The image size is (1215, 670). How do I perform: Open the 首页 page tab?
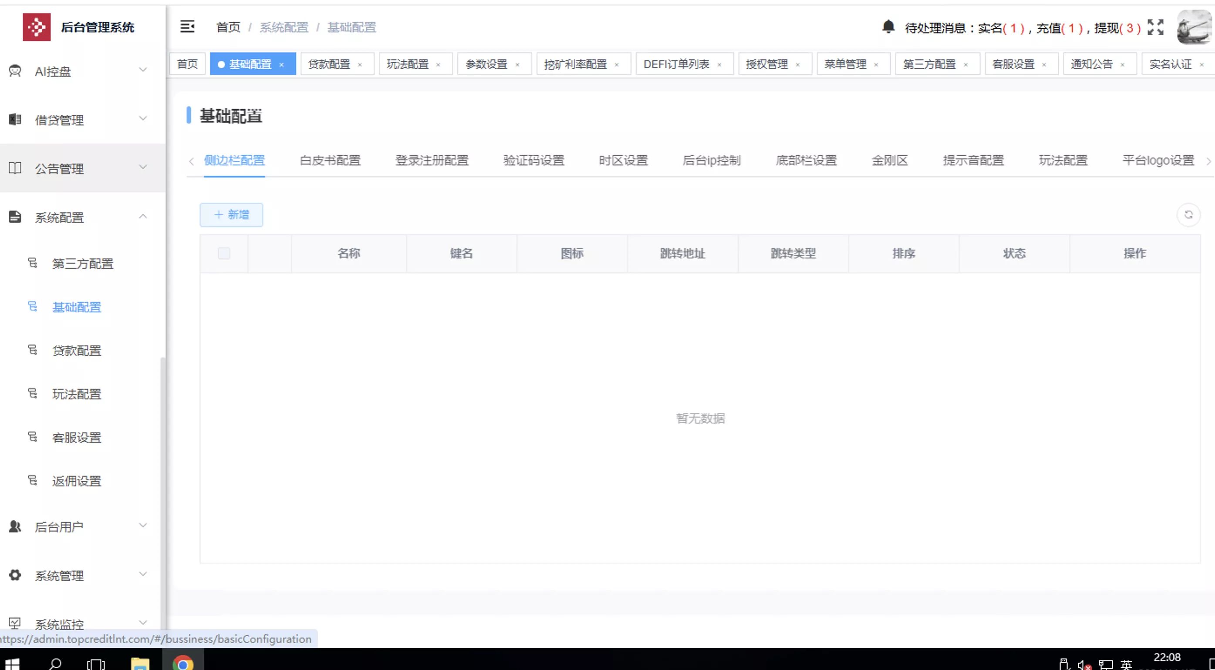[187, 64]
